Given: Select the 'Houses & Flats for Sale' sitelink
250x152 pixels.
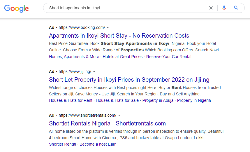Looking at the screenshot, I should coord(117,100).
